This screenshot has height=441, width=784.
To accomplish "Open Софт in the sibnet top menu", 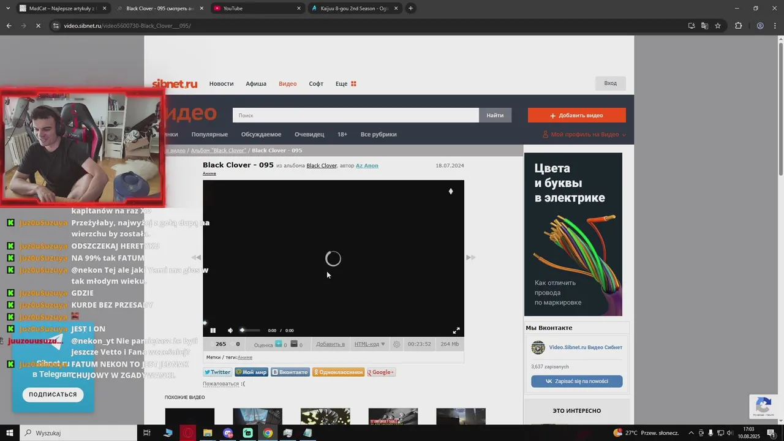I will coord(316,83).
